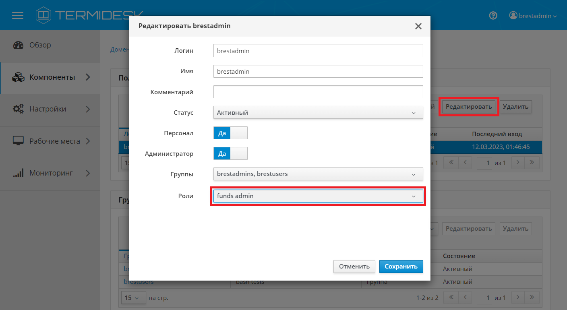Click the Termidesk logo icon

pos(44,15)
